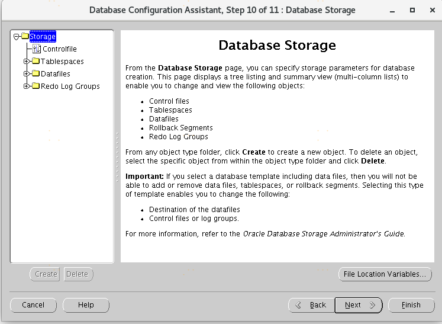Viewport: 442px width, 324px height.
Task: Expand the Tablespaces node
Action: point(27,62)
